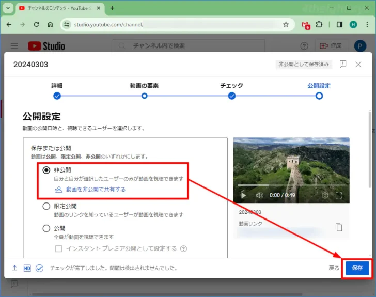Image resolution: width=376 pixels, height=297 pixels.
Task: Click the YouTube Studio logo
Action: tap(46, 46)
